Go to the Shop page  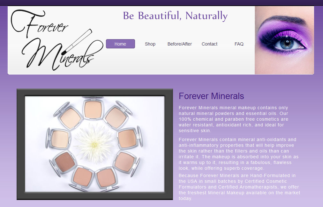tap(150, 44)
